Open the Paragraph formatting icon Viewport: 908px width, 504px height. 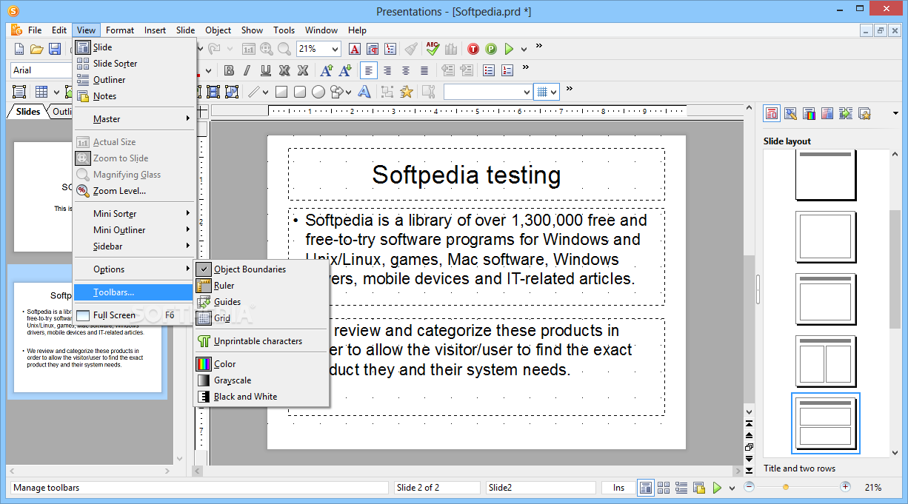373,49
